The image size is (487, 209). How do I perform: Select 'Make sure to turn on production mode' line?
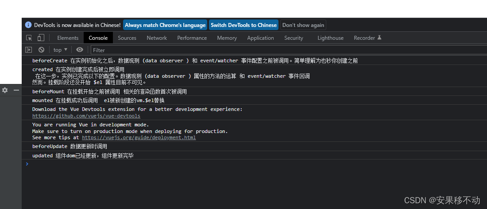coord(130,131)
